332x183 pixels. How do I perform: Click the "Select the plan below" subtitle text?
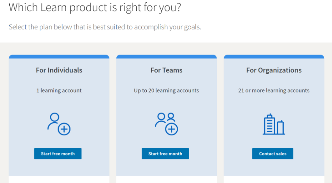point(105,28)
